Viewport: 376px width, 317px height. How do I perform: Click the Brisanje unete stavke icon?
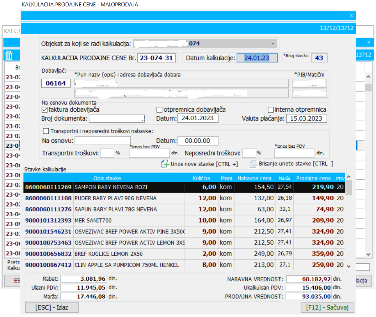253,164
